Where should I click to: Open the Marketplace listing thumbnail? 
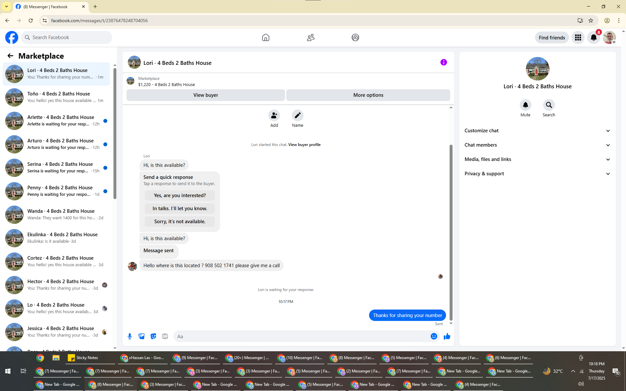tap(130, 81)
